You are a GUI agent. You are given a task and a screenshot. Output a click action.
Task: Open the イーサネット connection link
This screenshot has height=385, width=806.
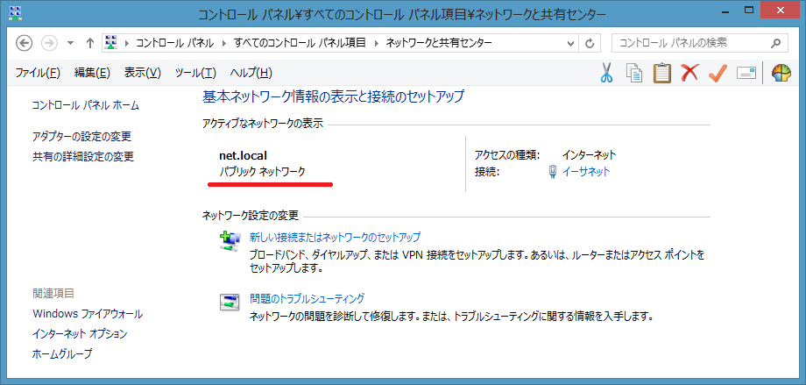pos(586,172)
